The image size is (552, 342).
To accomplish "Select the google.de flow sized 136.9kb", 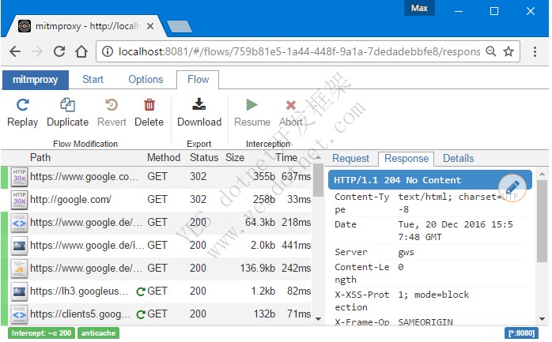I will [x=157, y=269].
